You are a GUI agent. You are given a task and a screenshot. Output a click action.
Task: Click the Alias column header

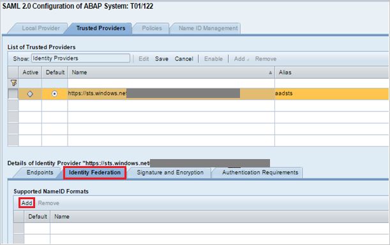click(x=331, y=73)
